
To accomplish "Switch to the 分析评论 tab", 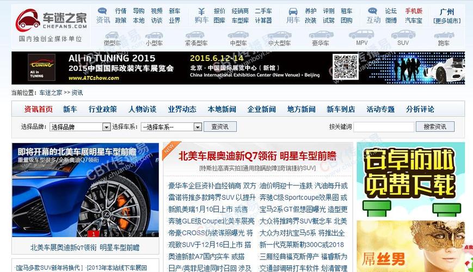I will click(420, 109).
